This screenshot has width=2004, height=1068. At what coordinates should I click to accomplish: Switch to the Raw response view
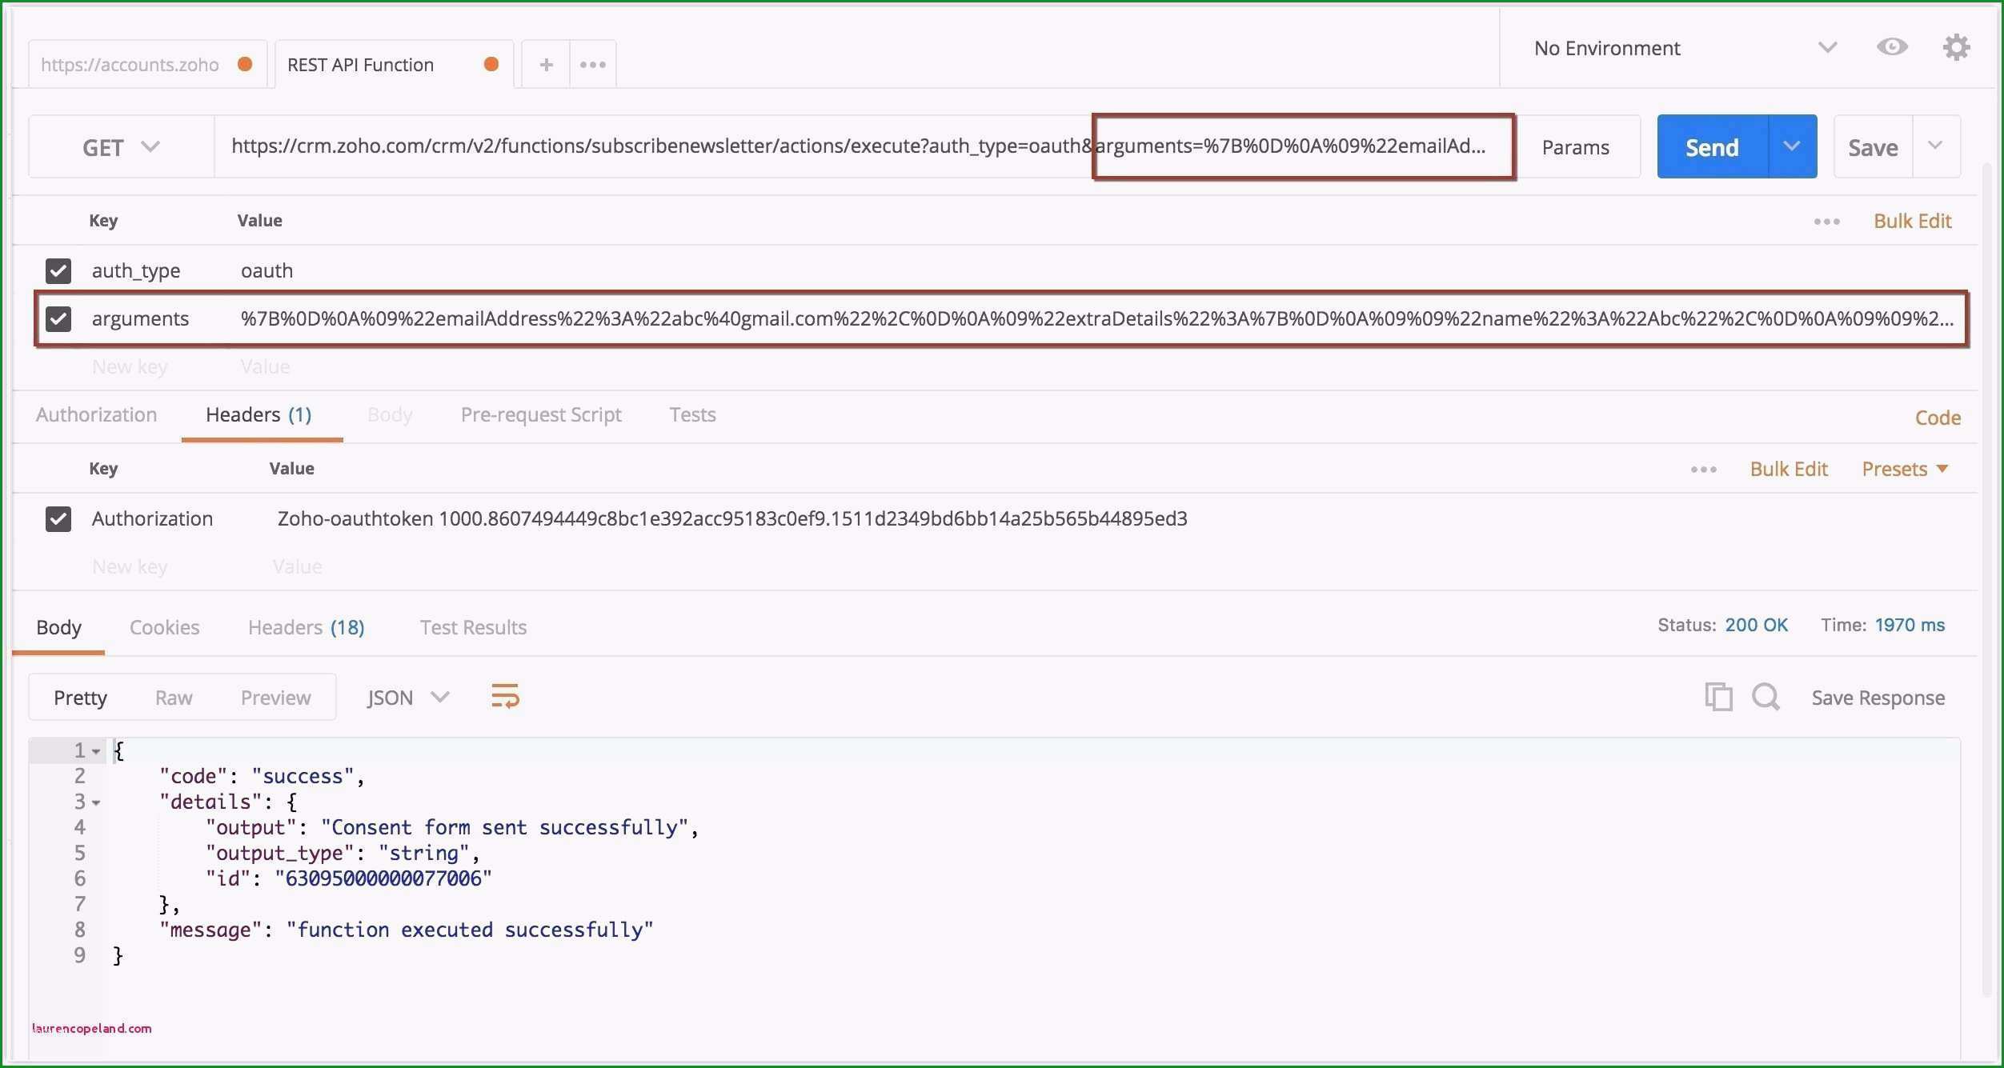tap(172, 697)
